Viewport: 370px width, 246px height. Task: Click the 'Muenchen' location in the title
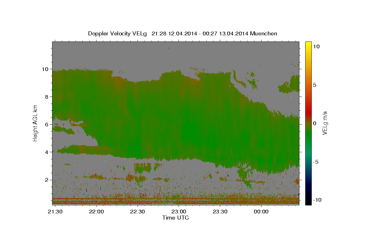click(264, 34)
